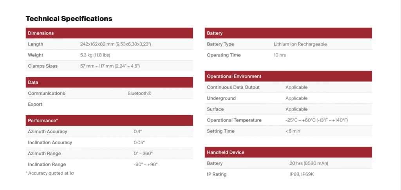Screen dimensions: 401x190
Task: Select the Battery section header
Action: click(x=215, y=33)
